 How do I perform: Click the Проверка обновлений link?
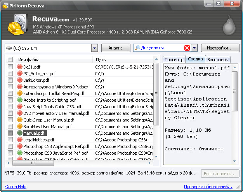(x=208, y=187)
